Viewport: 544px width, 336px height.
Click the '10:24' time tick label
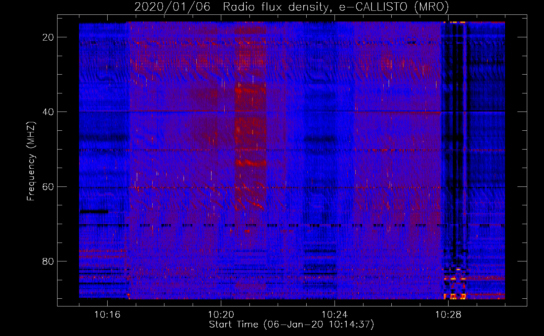tap(335, 315)
